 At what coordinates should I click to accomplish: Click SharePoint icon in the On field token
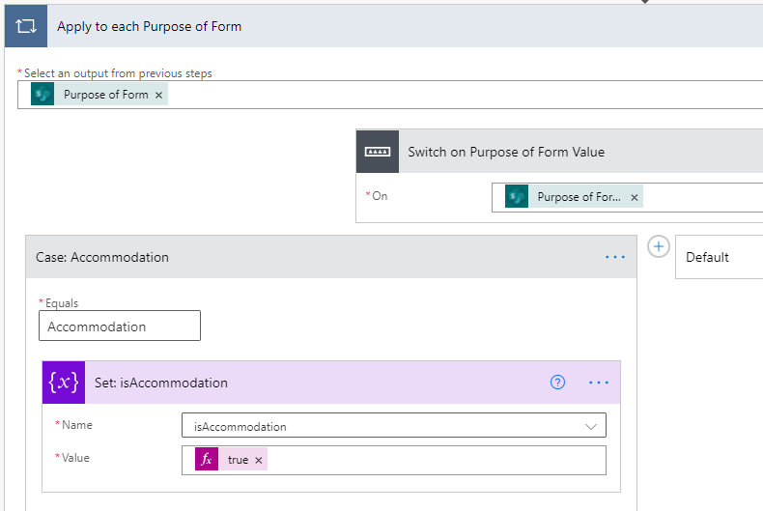tap(517, 197)
